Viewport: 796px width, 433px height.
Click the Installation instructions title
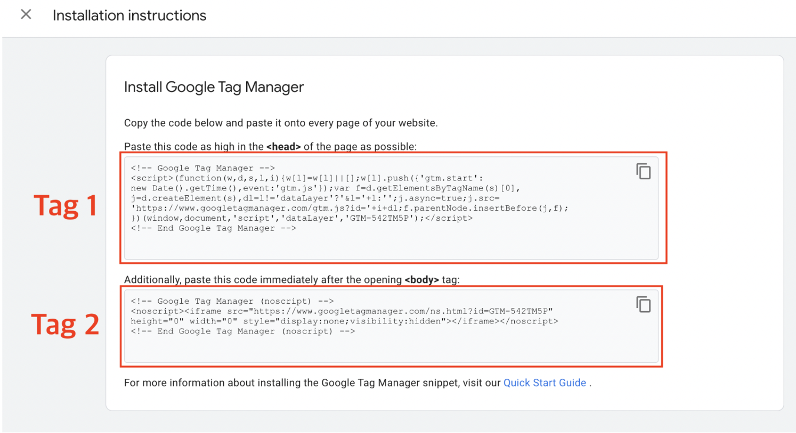click(129, 15)
